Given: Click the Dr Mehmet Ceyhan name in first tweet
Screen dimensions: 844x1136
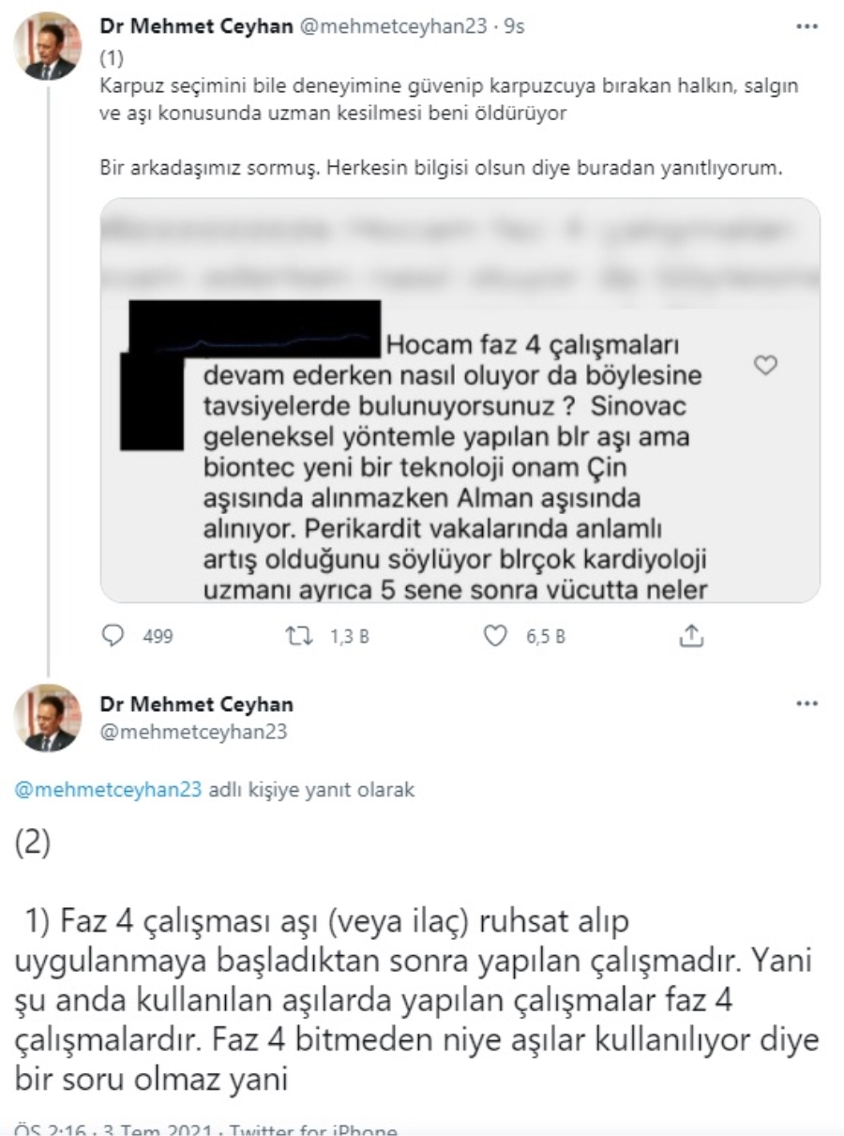Looking at the screenshot, I should click(197, 26).
